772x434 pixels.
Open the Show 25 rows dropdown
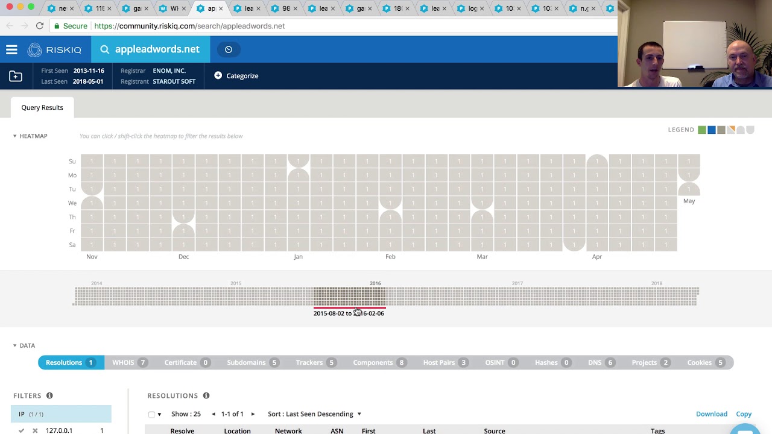(x=186, y=414)
